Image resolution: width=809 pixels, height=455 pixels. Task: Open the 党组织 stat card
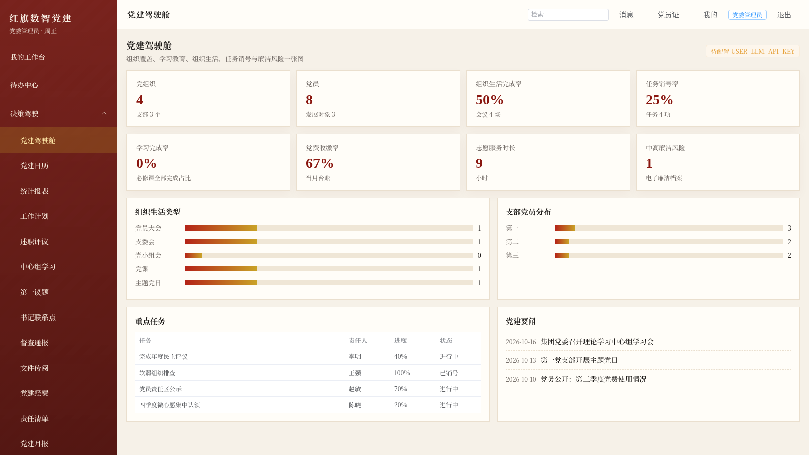[208, 99]
